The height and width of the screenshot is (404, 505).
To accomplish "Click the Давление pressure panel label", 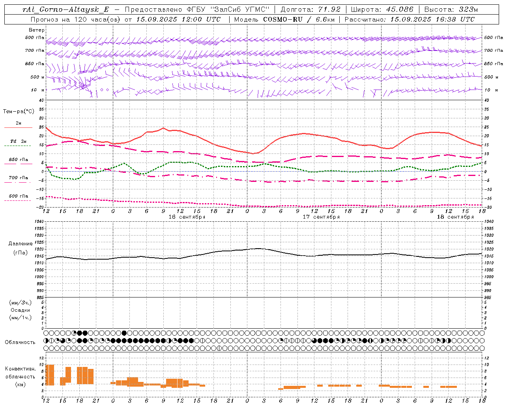I will point(21,244).
